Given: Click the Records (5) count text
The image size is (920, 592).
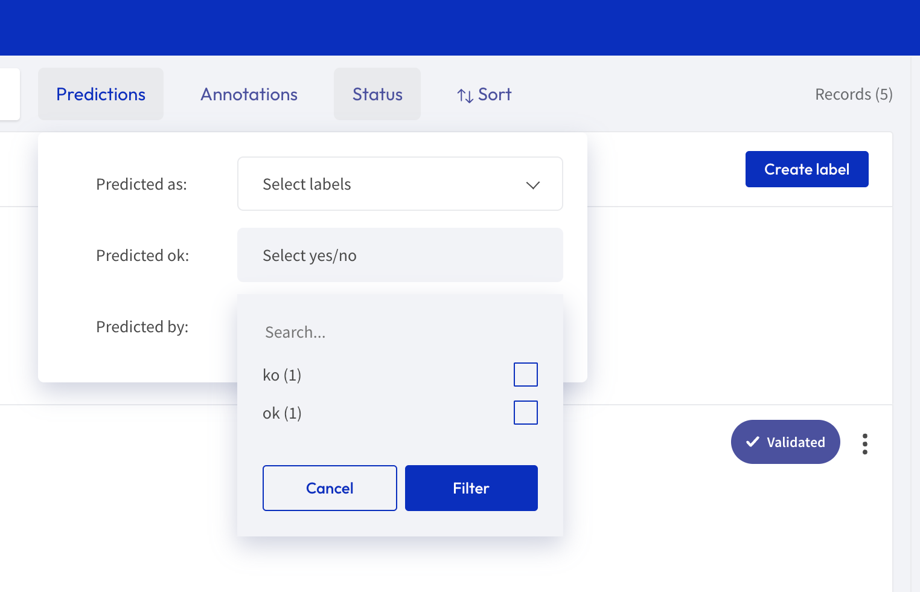Looking at the screenshot, I should coord(854,94).
